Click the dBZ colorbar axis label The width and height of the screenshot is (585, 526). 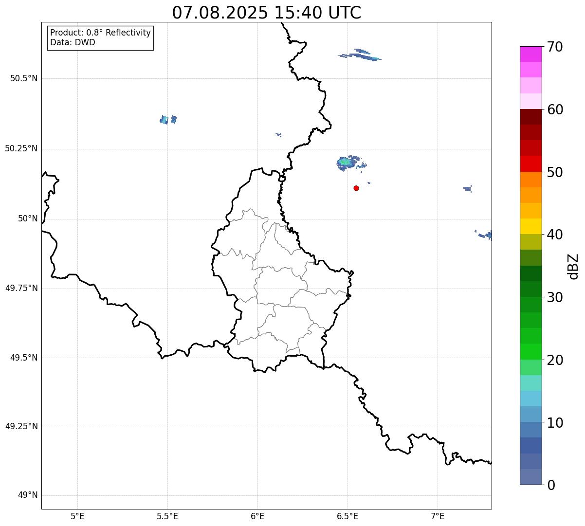(573, 266)
